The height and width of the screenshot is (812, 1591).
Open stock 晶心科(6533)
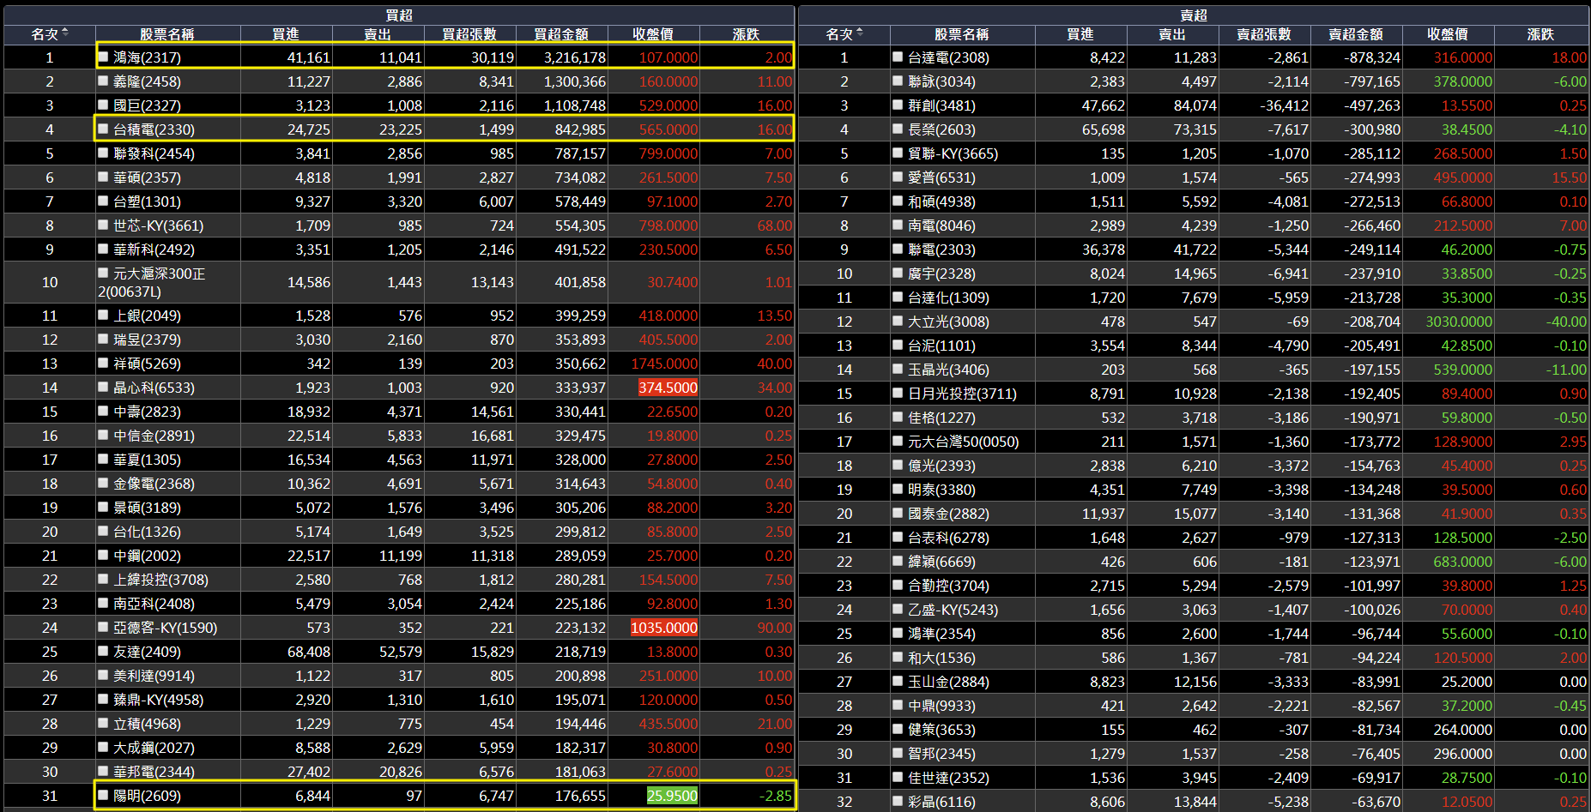(x=154, y=388)
